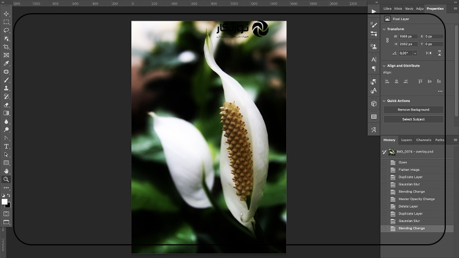Collapse the Transform section
459x258 pixels.
(384, 29)
